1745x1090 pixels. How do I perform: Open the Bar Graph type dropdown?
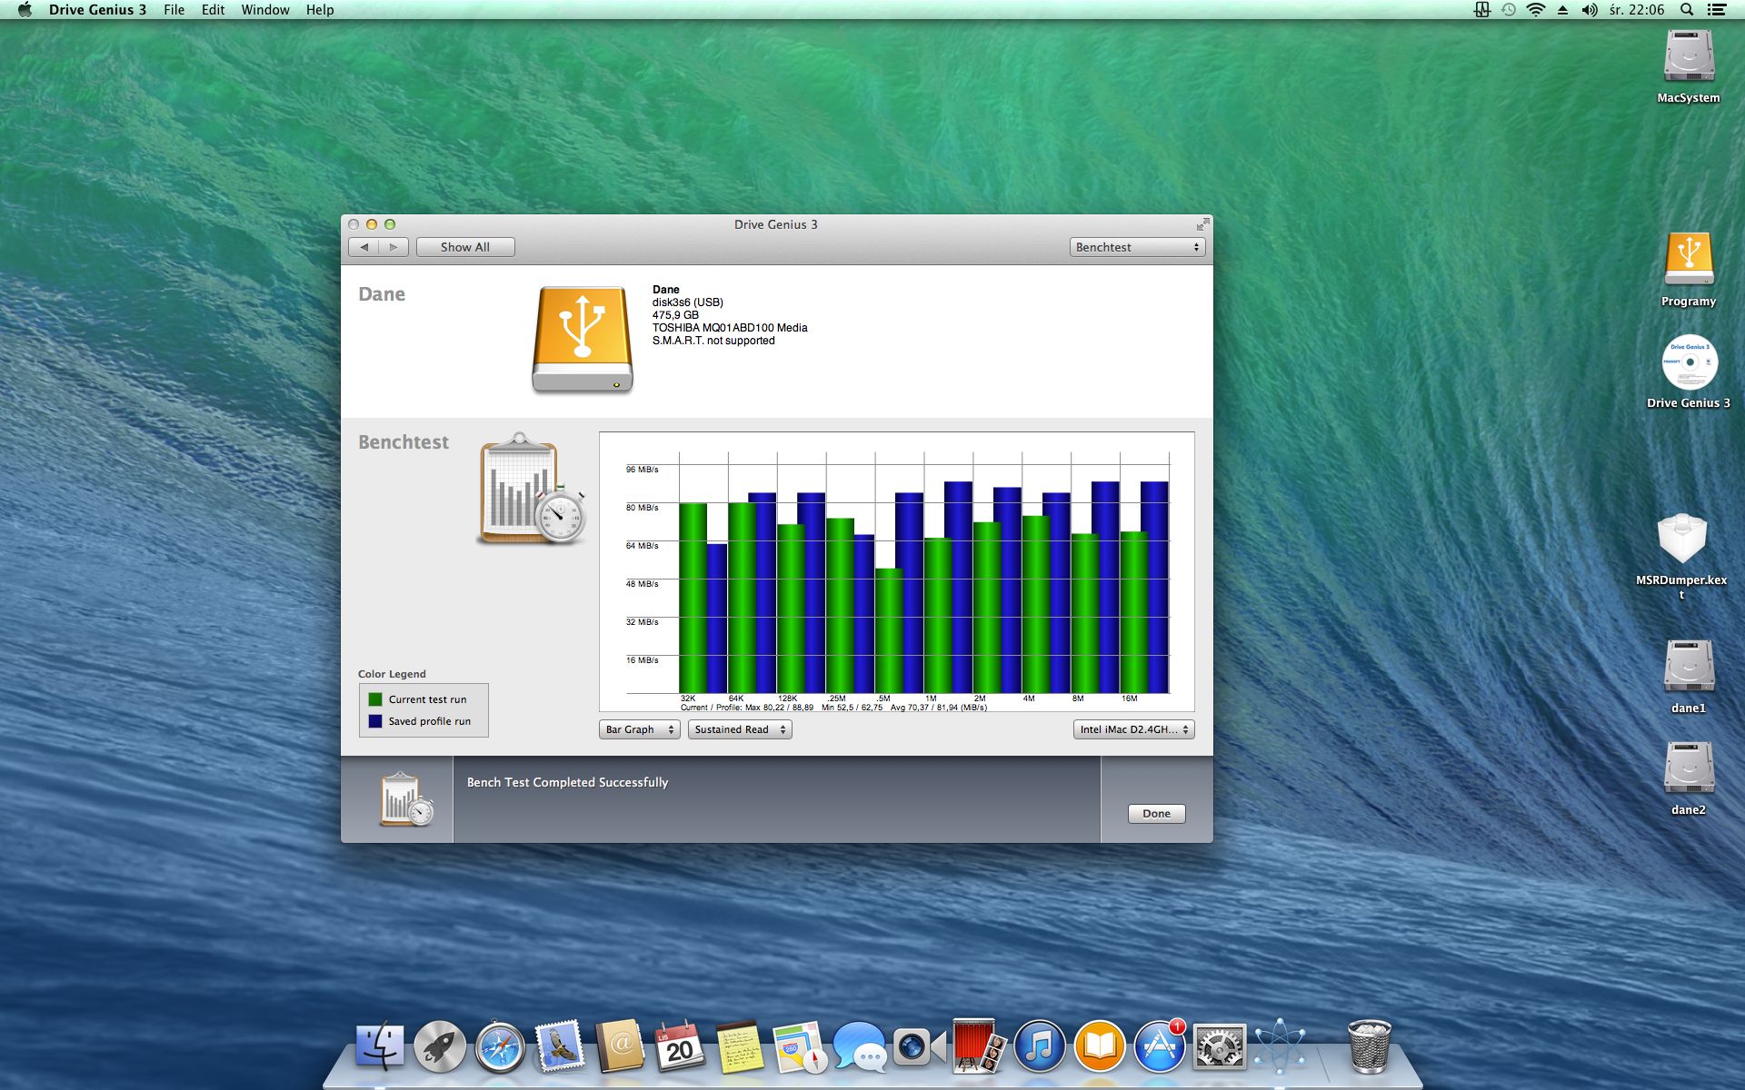(639, 729)
